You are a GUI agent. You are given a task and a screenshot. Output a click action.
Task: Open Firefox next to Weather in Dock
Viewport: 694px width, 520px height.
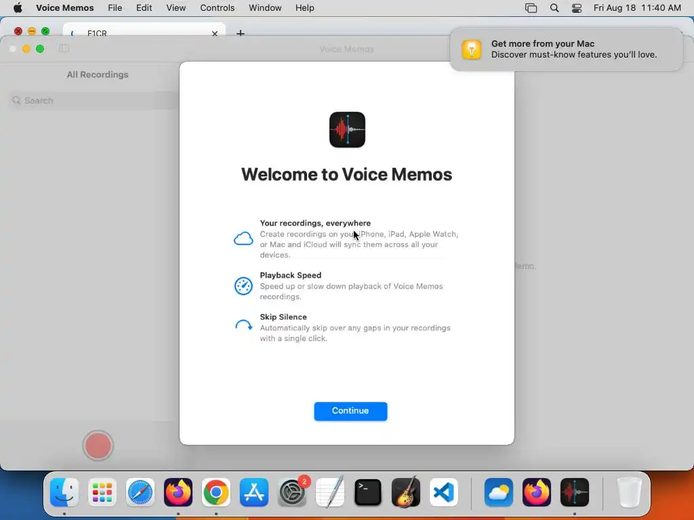point(537,492)
